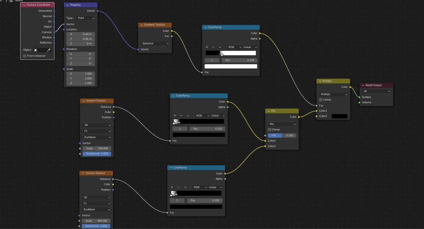Screen dimensions: 424x229
Task: Click the top ColorRamp Alpha output socket
Action: tap(260, 38)
